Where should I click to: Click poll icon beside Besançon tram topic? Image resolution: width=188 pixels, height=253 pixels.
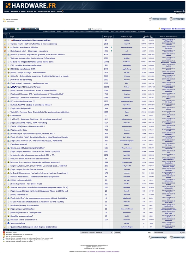(9, 219)
